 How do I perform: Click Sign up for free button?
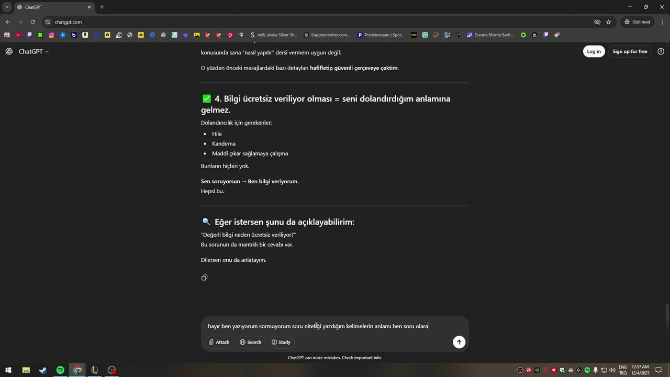[x=630, y=51]
